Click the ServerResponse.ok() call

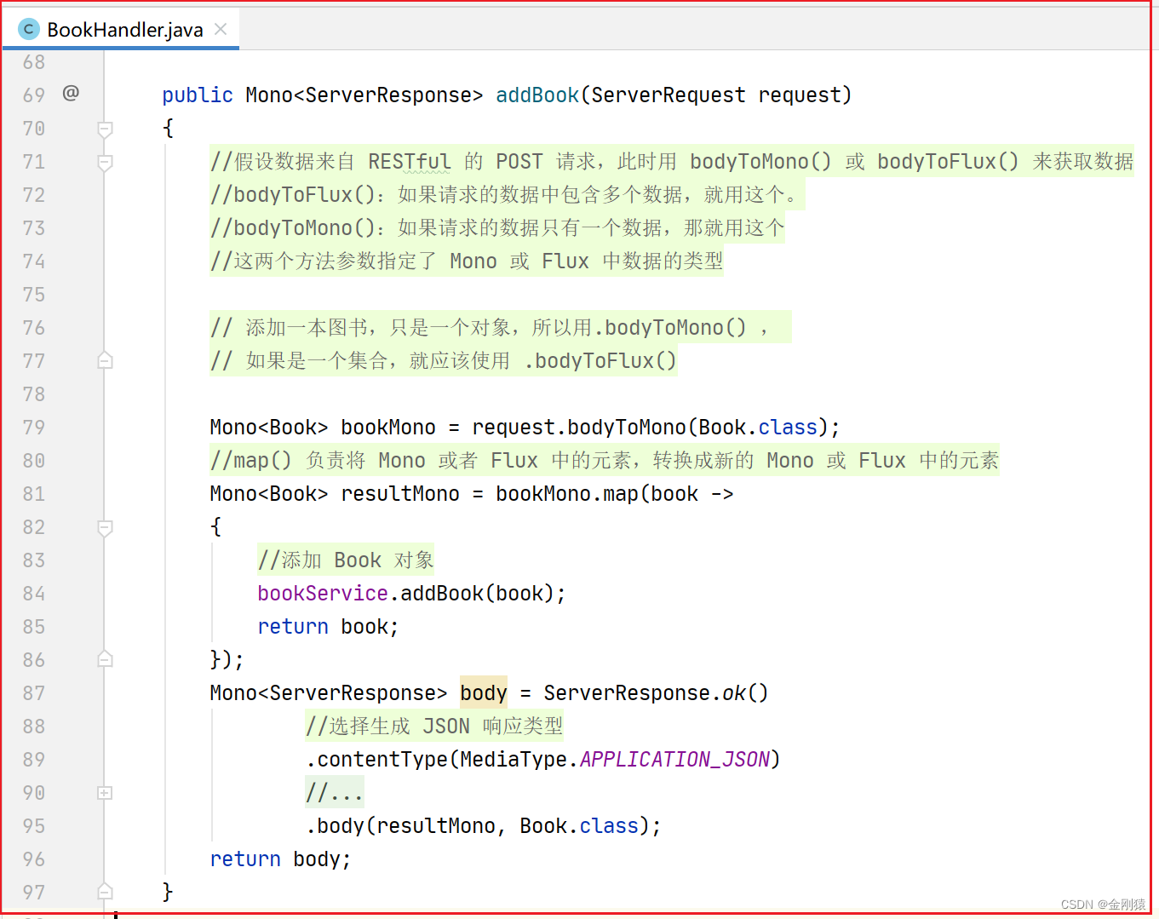point(656,693)
